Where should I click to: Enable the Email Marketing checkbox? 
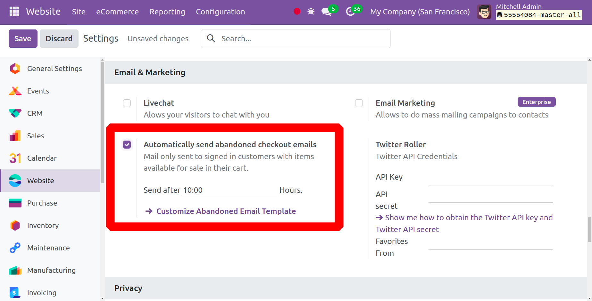[x=359, y=103]
